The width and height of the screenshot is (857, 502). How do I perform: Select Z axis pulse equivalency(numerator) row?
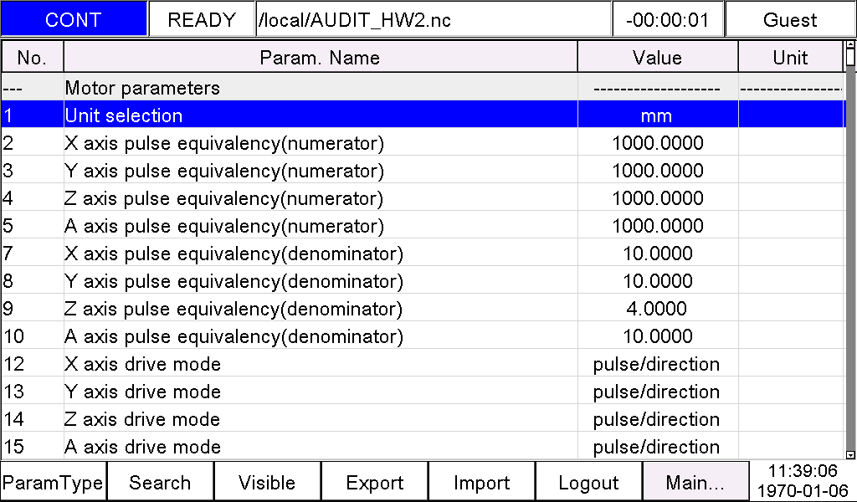point(423,197)
